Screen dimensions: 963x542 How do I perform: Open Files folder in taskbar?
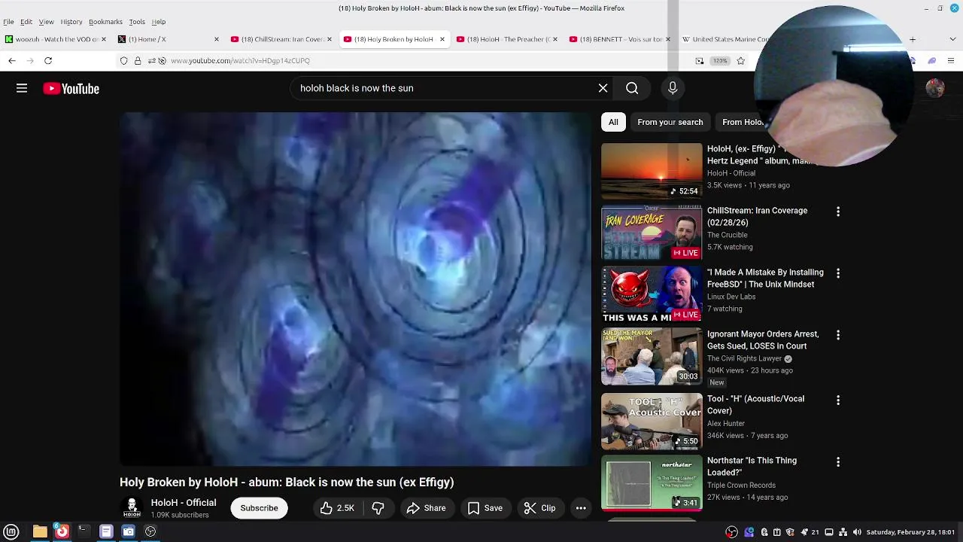tap(40, 531)
